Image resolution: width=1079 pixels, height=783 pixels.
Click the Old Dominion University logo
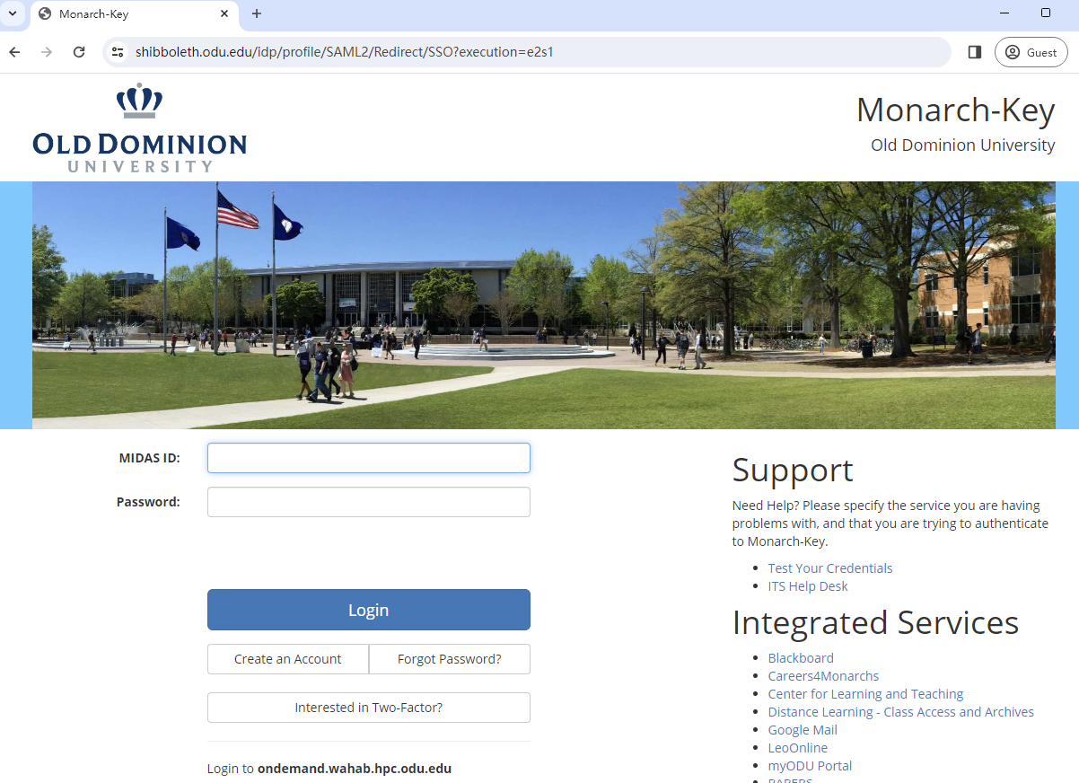pyautogui.click(x=139, y=128)
